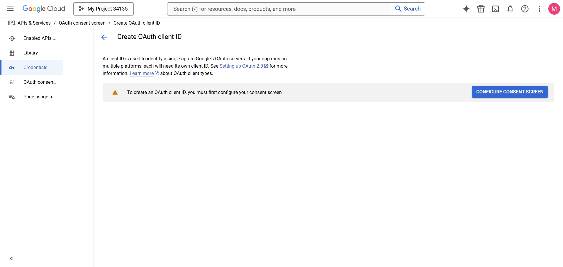Screen dimensions: 563x267
Task: Focus the resources search field
Action: click(x=279, y=9)
